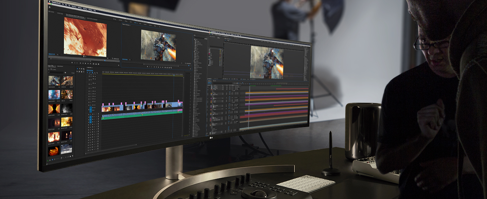Click the Overwrite button in Source monitor
Viewport: 487px width, 199px height.
[96, 64]
